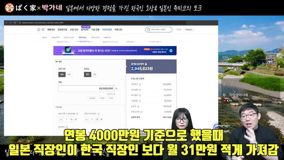Viewport: 284px width, 160px height.
Task: Click the info icon beside 비과세액
Action: (67, 127)
